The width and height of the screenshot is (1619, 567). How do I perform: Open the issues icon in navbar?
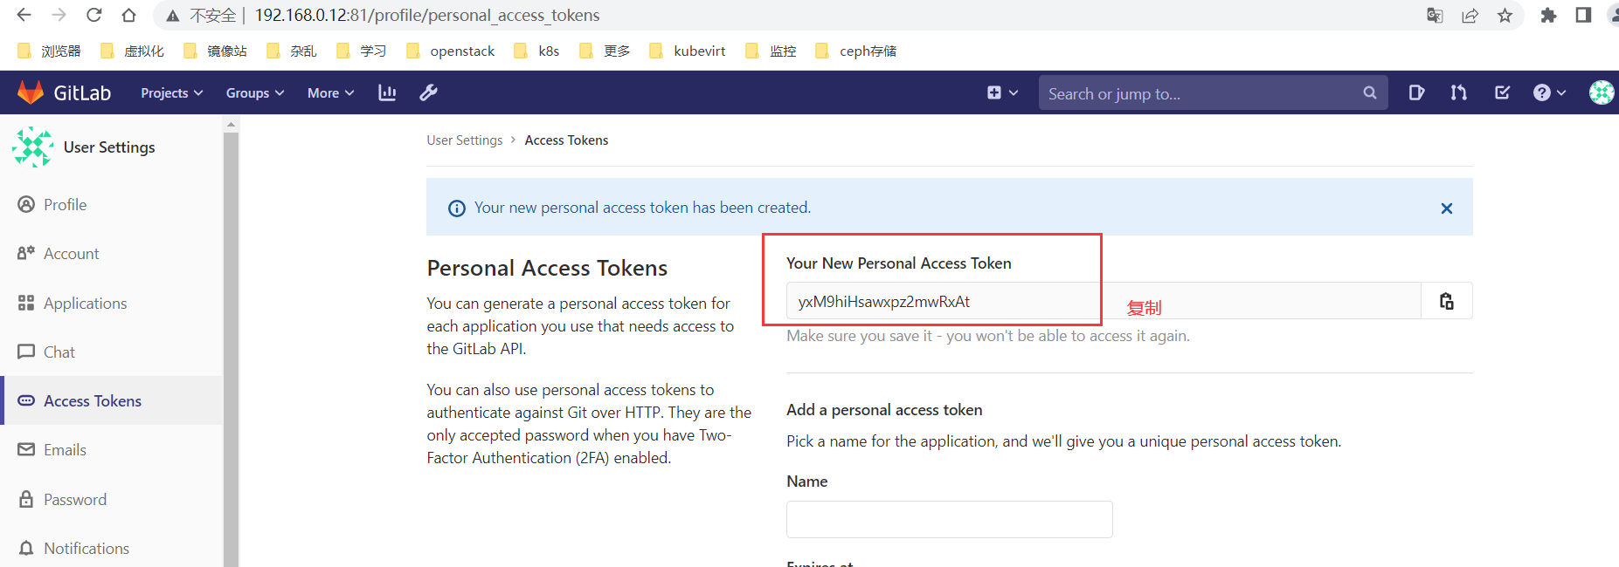1416,92
